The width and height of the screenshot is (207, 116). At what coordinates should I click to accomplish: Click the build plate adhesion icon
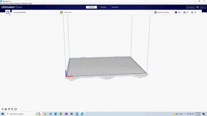coord(192,12)
